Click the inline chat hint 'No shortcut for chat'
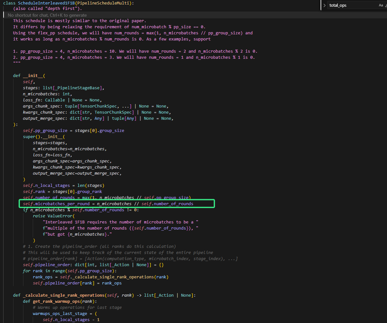This screenshot has width=387, height=323. [47, 15]
